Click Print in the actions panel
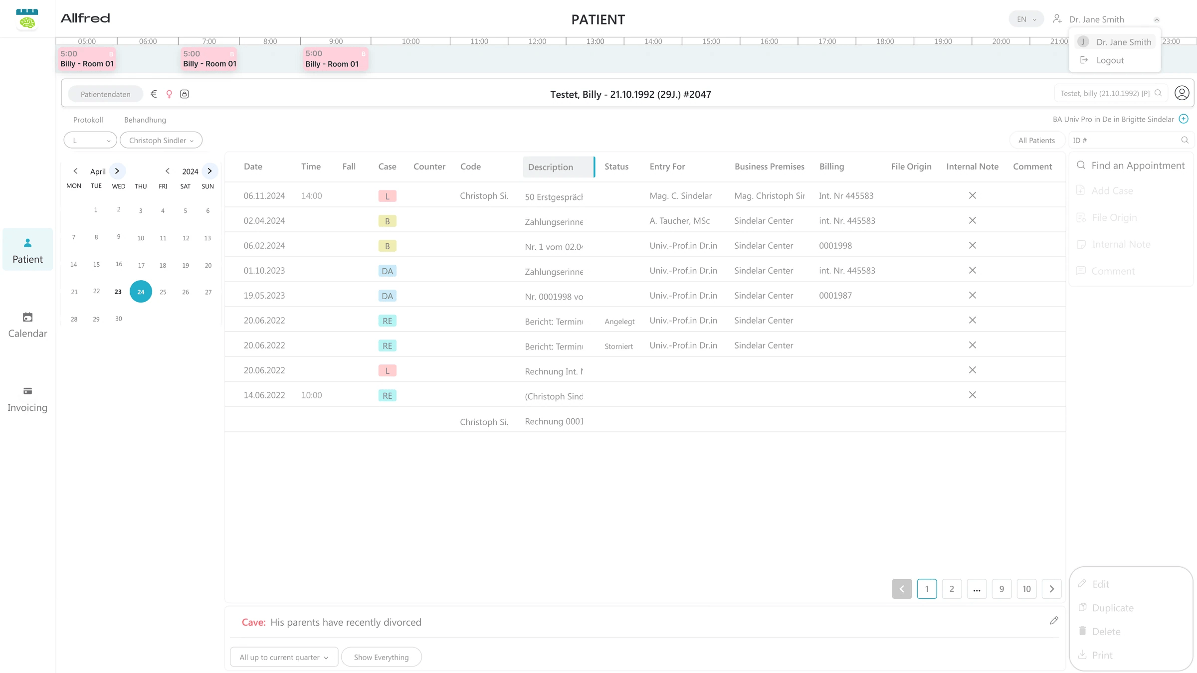 [1096, 655]
